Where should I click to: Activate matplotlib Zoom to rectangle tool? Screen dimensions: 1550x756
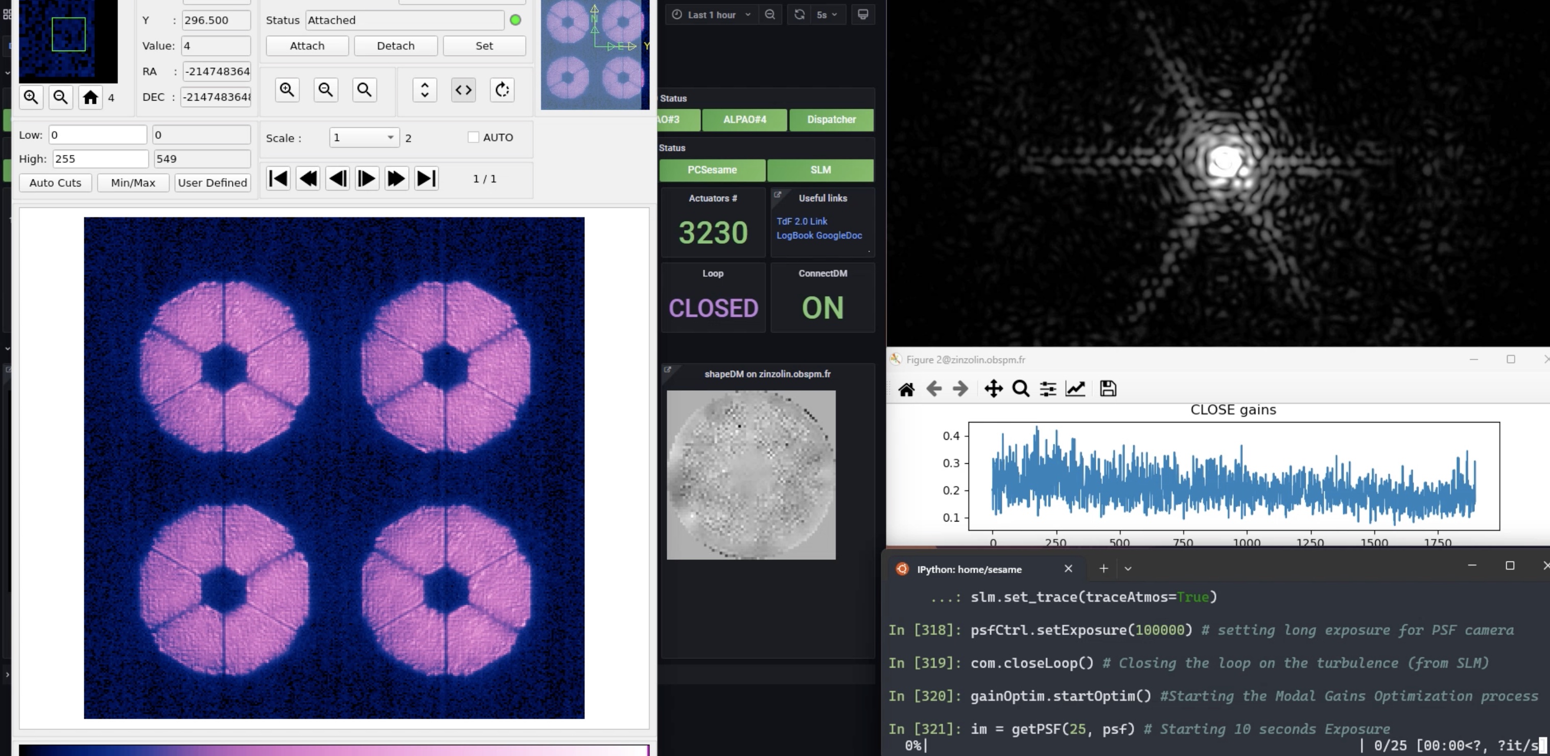(x=1021, y=389)
